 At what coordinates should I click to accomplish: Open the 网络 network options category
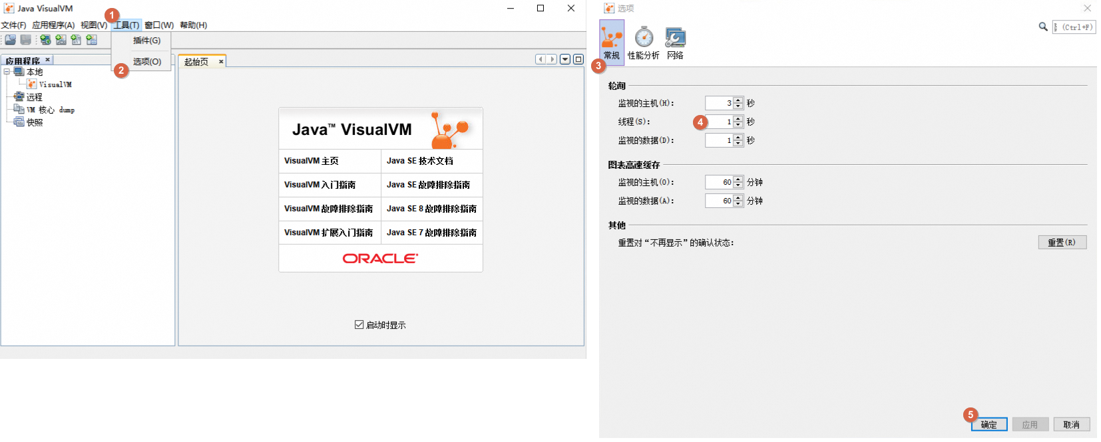(x=675, y=43)
